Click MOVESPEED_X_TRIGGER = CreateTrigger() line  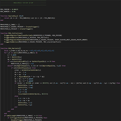pos(17,29)
